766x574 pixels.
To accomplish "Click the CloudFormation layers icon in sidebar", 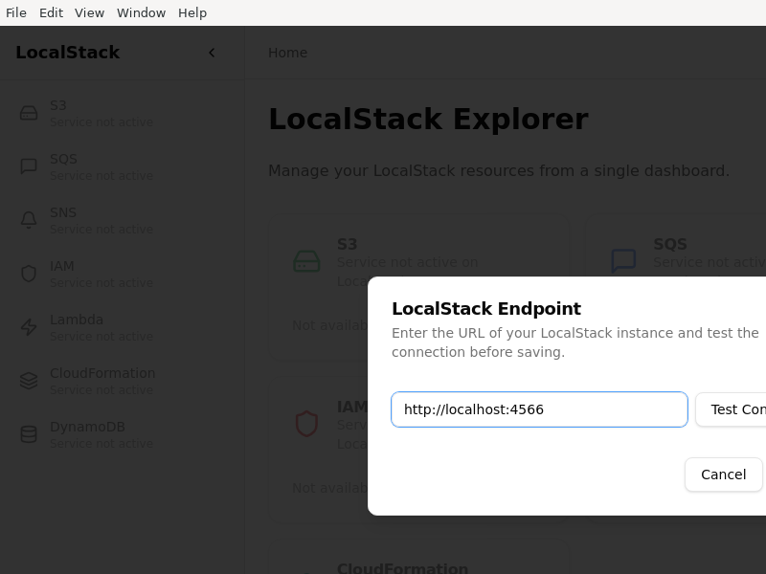I will [x=29, y=381].
